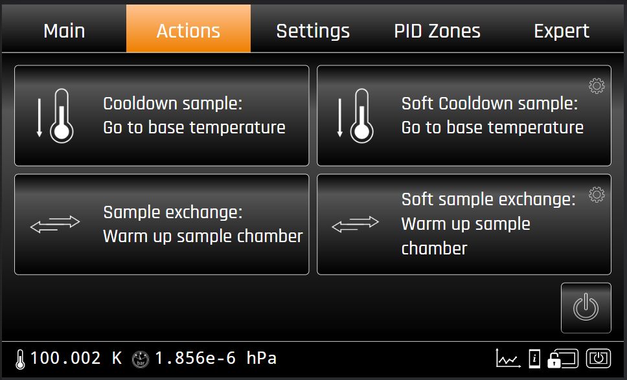Click the 1.856e-6 hPa pressure reading
The height and width of the screenshot is (380, 627).
tap(215, 359)
